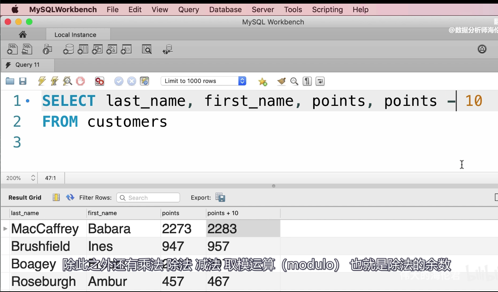Viewport: 498px width, 292px height.
Task: Refresh the result grid icon
Action: [x=70, y=197]
